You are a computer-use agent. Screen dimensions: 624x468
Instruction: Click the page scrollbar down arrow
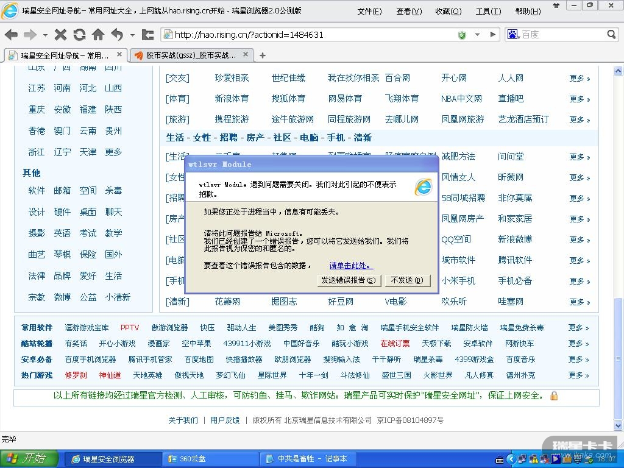pos(618,425)
